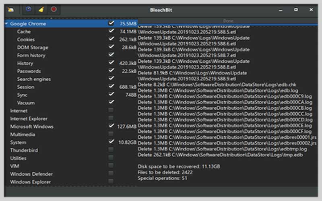Viewport: 322px width, 201px height.
Task: Click the 75.5MB size for Google Chrome
Action: (128, 24)
